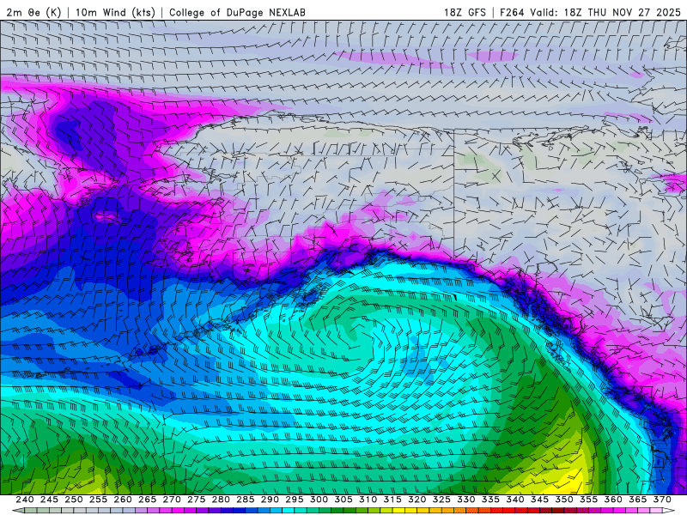Viewport: 687px width, 515px height.
Task: Select the 345 scale label
Action: tap(540, 500)
